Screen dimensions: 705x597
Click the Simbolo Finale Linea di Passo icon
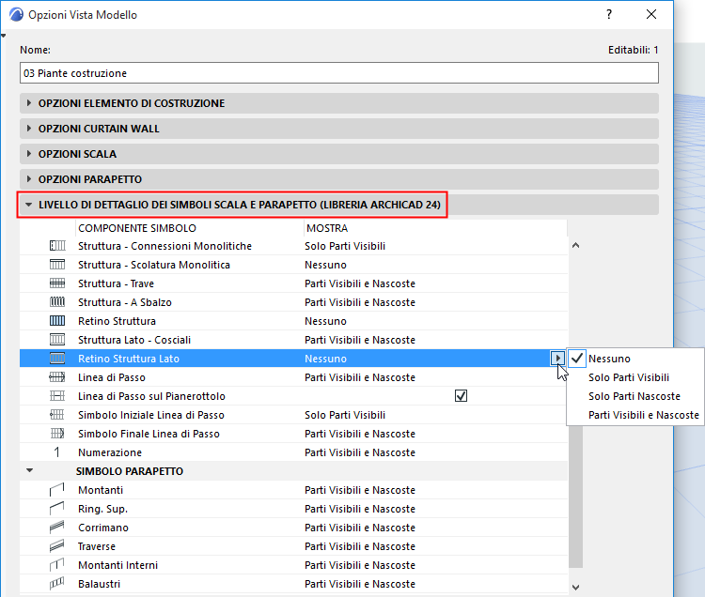tap(57, 434)
